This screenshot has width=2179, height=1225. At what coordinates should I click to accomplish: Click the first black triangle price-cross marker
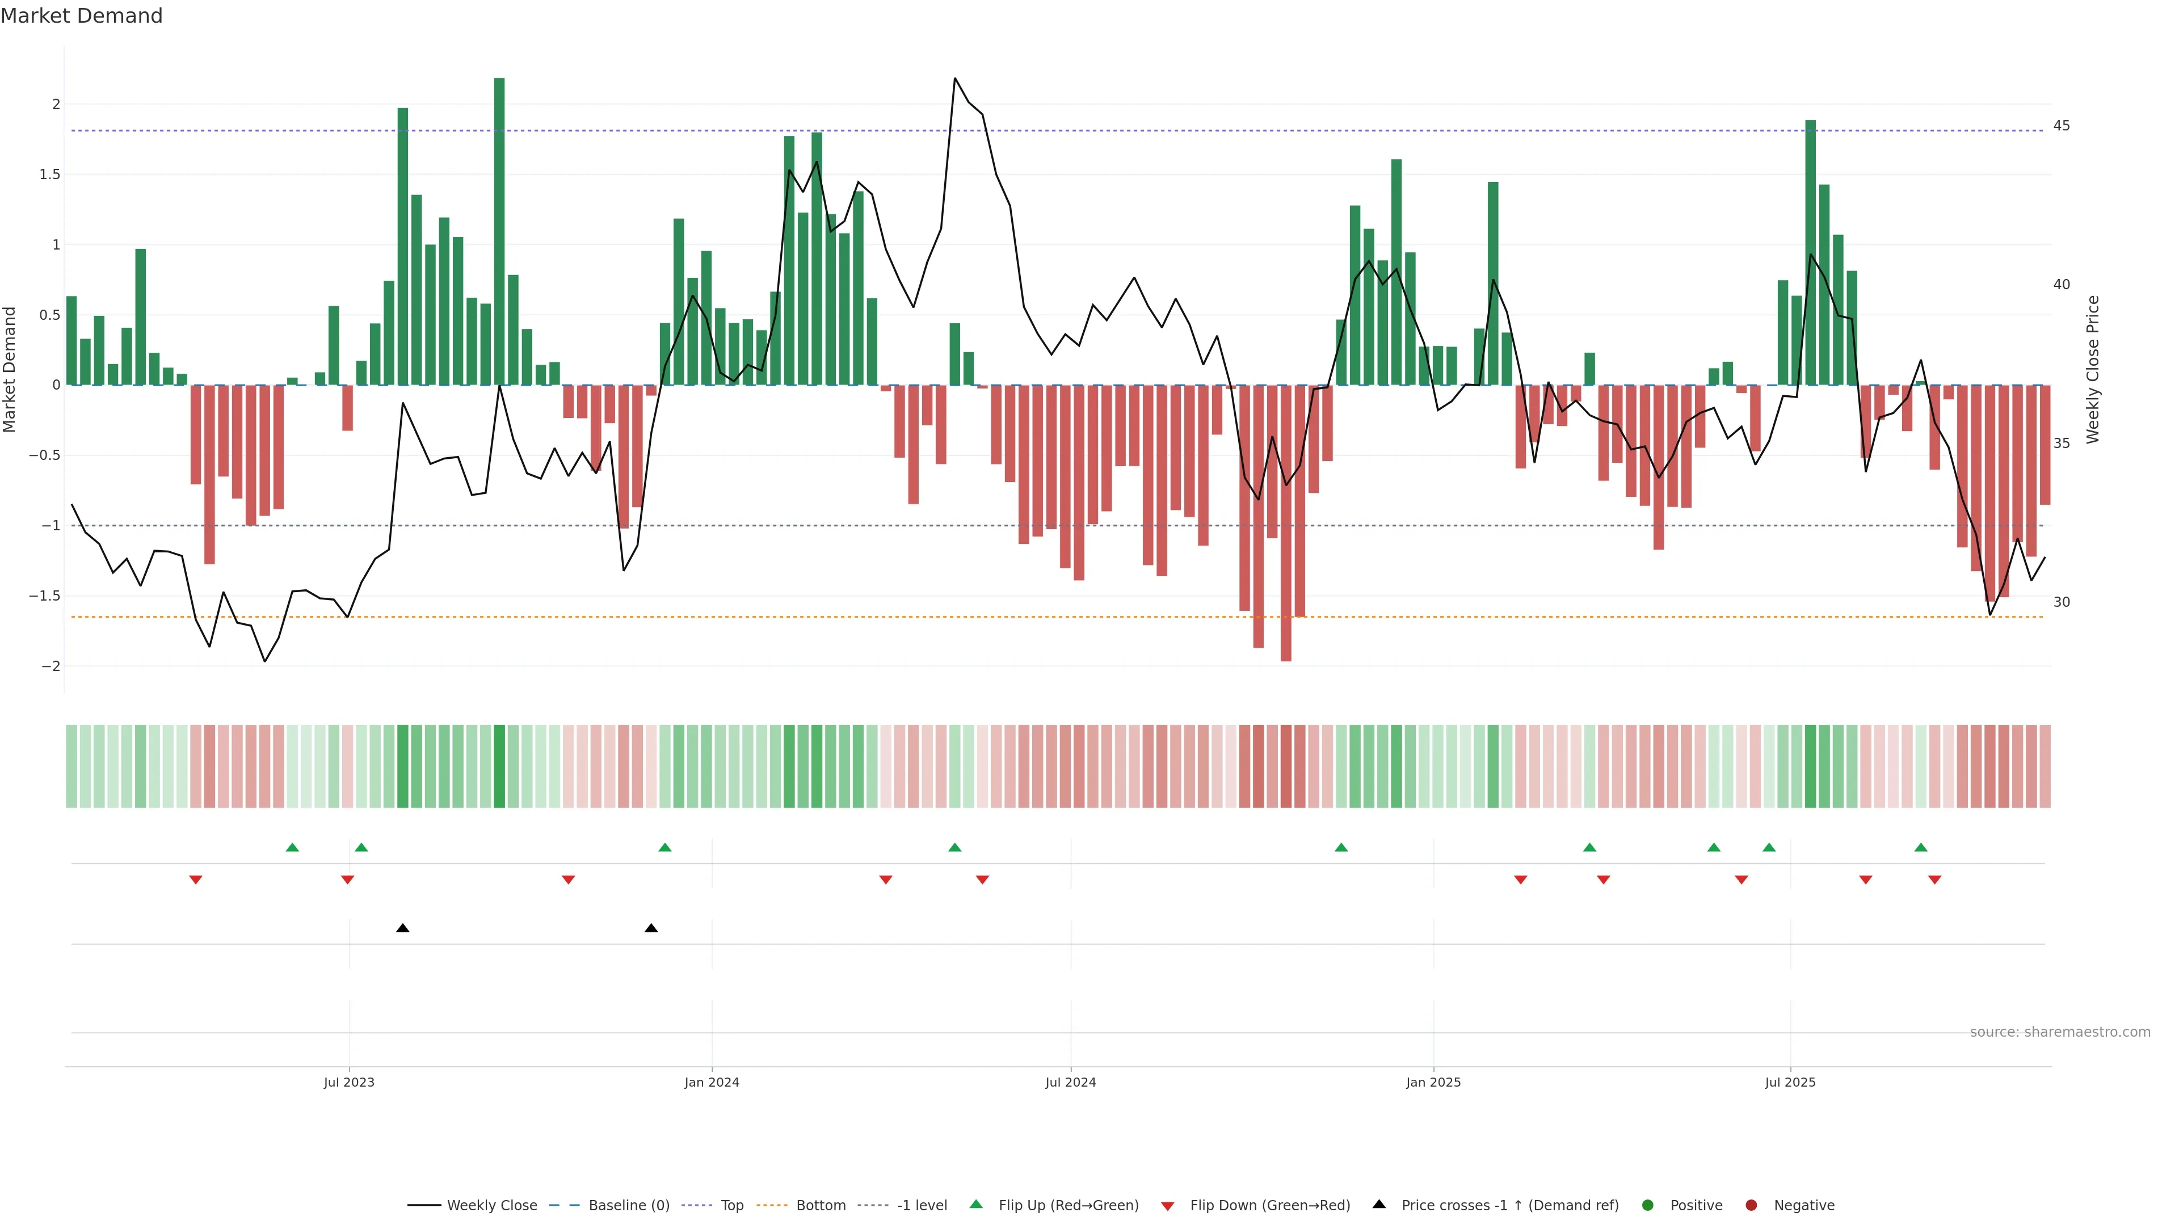[x=403, y=928]
